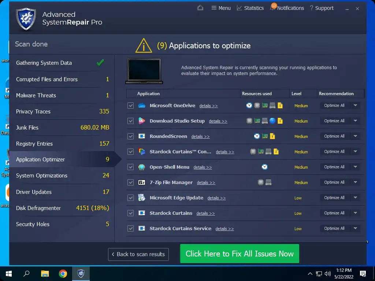The width and height of the screenshot is (375, 281).
Task: Go back to scan results
Action: 138,254
